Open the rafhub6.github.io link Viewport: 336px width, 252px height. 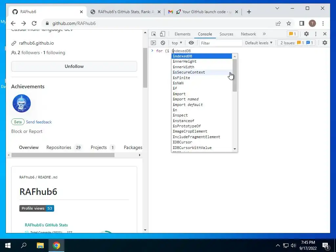(x=36, y=43)
